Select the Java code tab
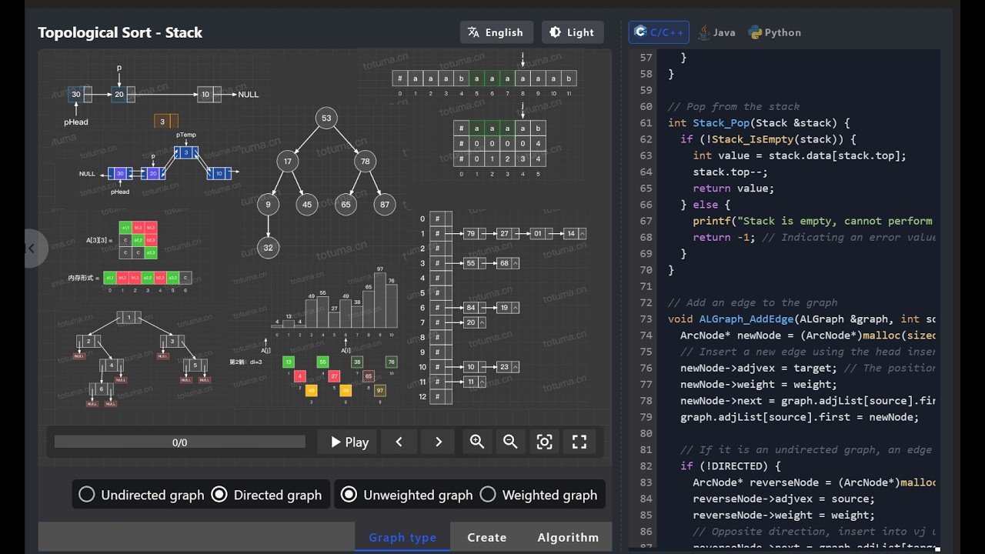985x554 pixels. [716, 32]
